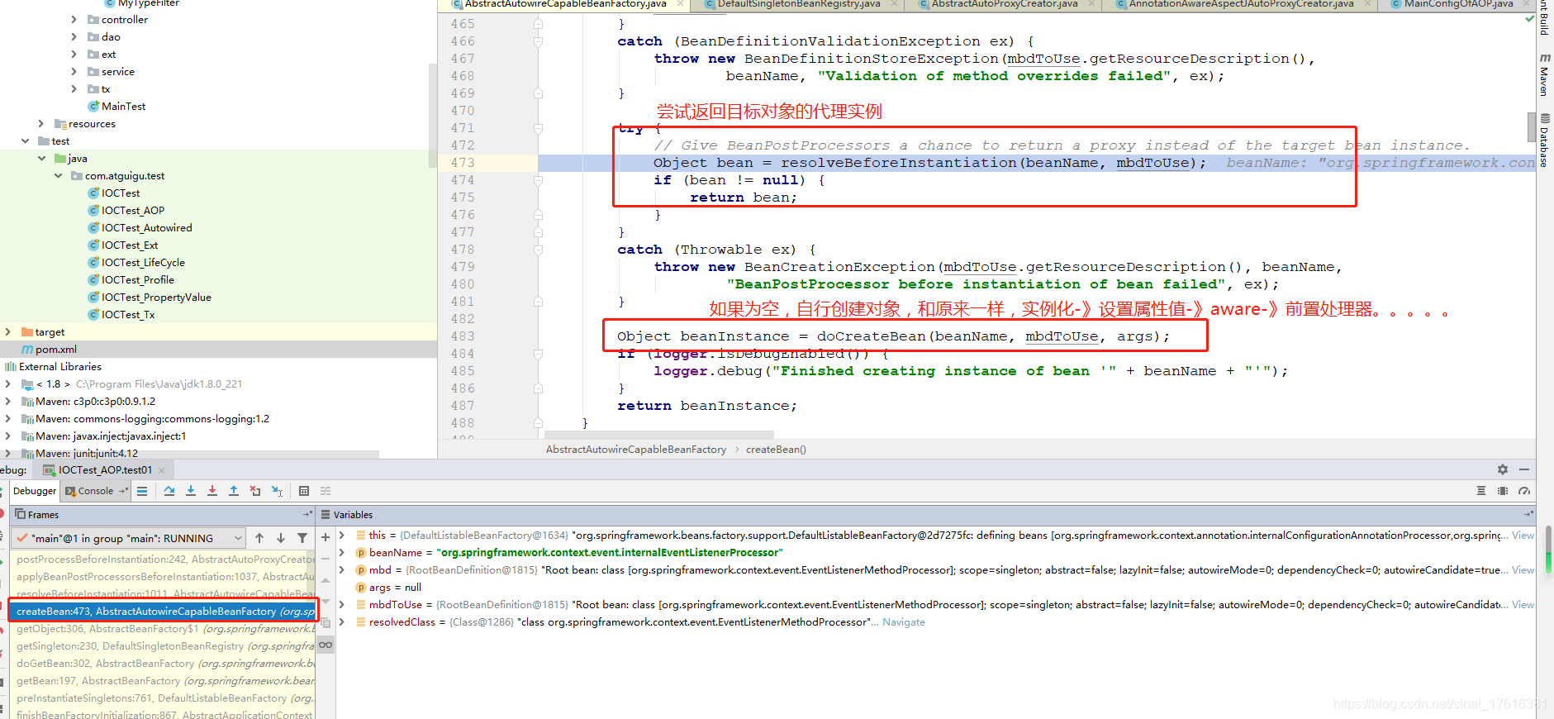This screenshot has height=719, width=1554.
Task: Click the show watches glasses icon
Action: pos(326,645)
